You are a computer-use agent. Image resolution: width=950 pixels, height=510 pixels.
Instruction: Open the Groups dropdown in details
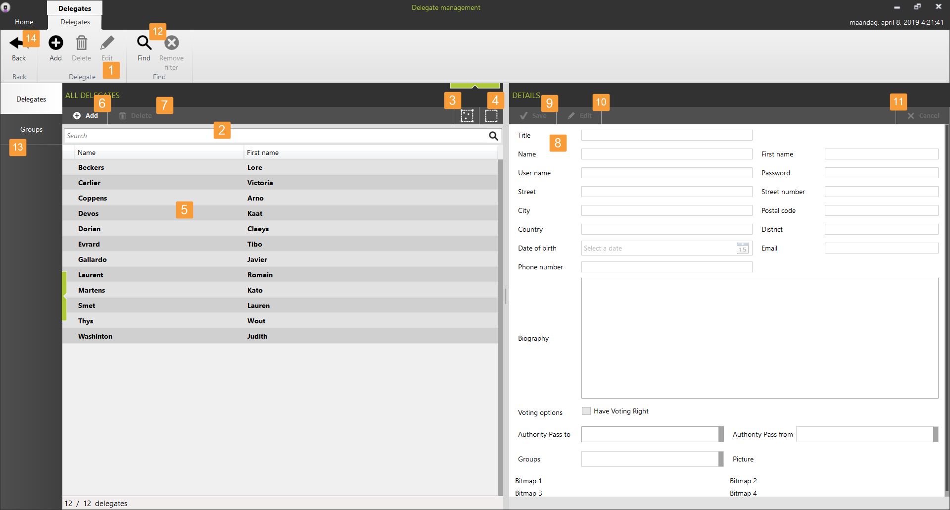coord(721,459)
